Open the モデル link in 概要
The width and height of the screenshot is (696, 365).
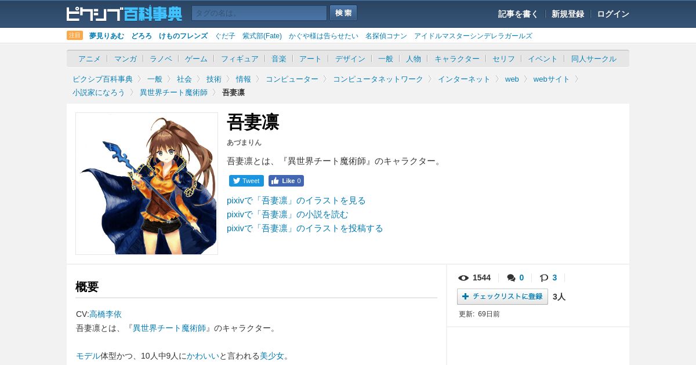[88, 356]
